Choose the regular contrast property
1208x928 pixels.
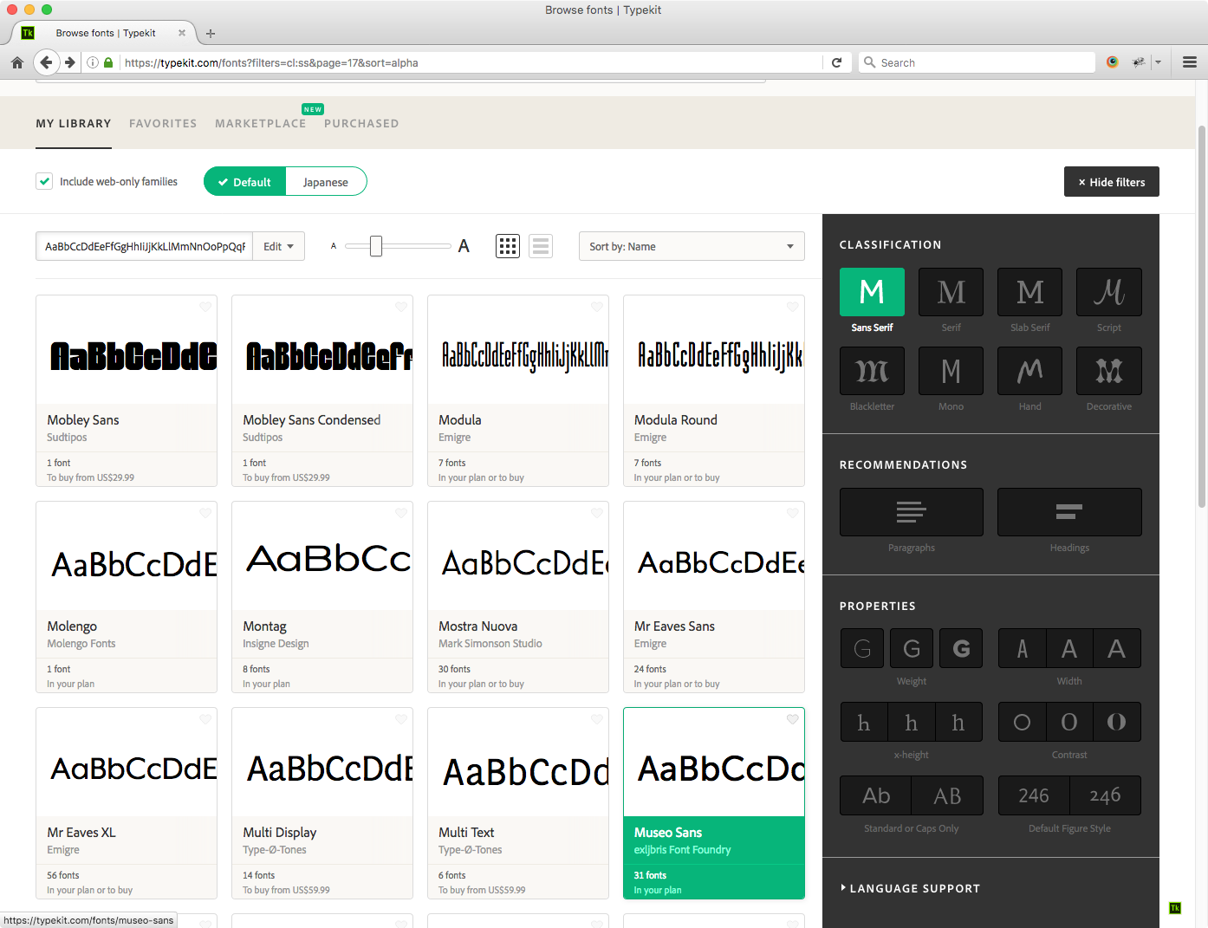tap(1069, 722)
